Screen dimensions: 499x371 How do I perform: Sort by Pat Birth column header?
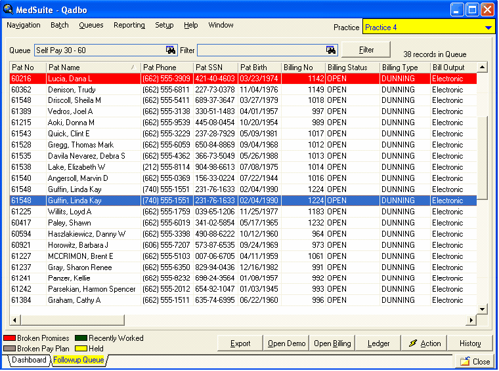(x=260, y=68)
